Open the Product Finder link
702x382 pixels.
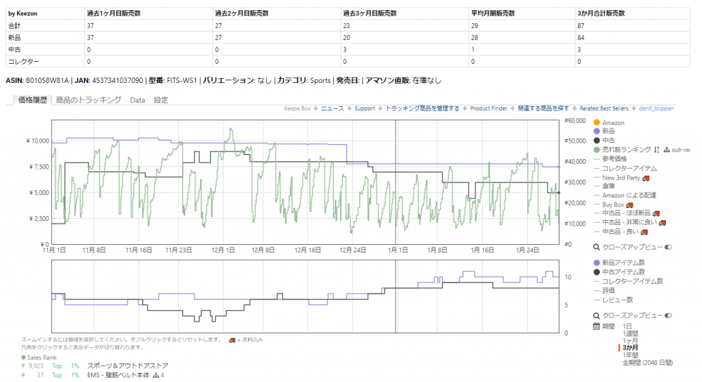point(488,108)
